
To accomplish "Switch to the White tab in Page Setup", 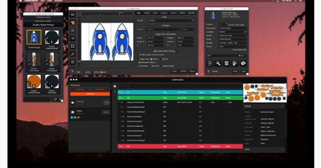I will 182,13.
